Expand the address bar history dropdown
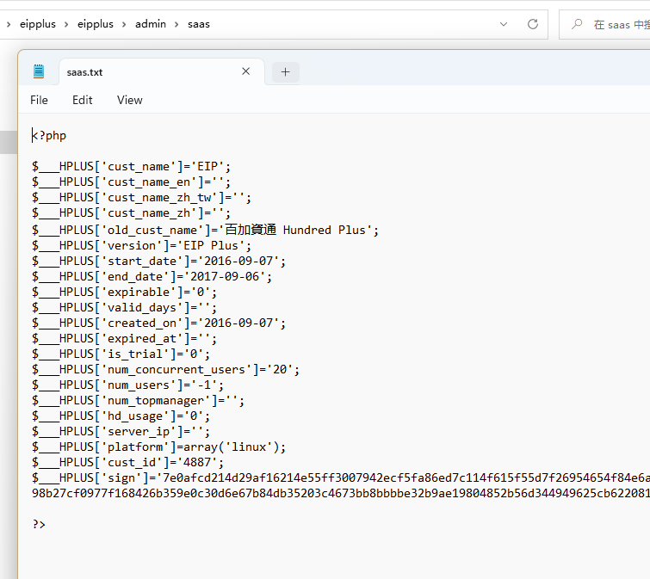This screenshot has height=579, width=650. pyautogui.click(x=504, y=24)
